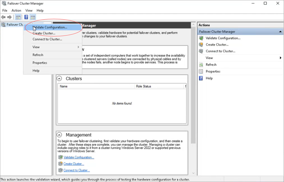Image resolution: width=284 pixels, height=182 pixels.
Task: Click the Role Status column header
Action: pos(159,86)
